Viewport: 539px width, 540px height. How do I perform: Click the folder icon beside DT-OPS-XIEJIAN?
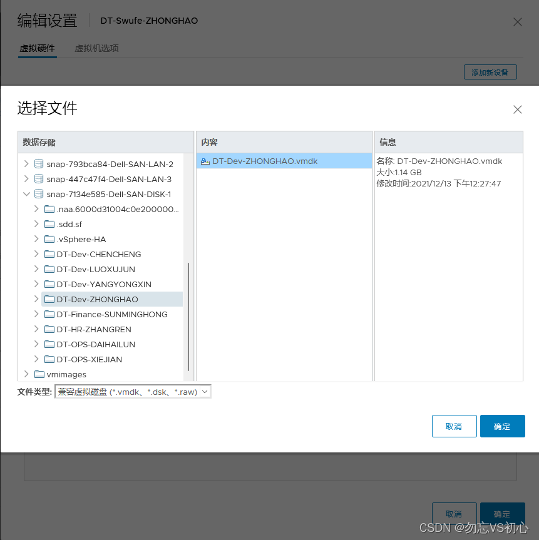pos(49,359)
